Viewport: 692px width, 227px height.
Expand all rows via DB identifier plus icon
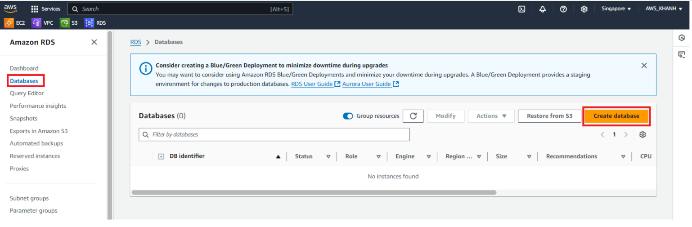point(161,156)
